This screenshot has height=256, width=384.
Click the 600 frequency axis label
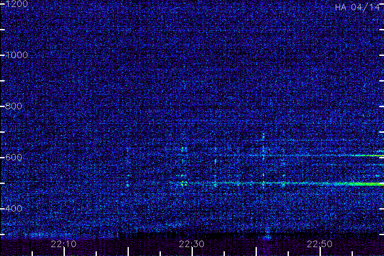point(14,157)
